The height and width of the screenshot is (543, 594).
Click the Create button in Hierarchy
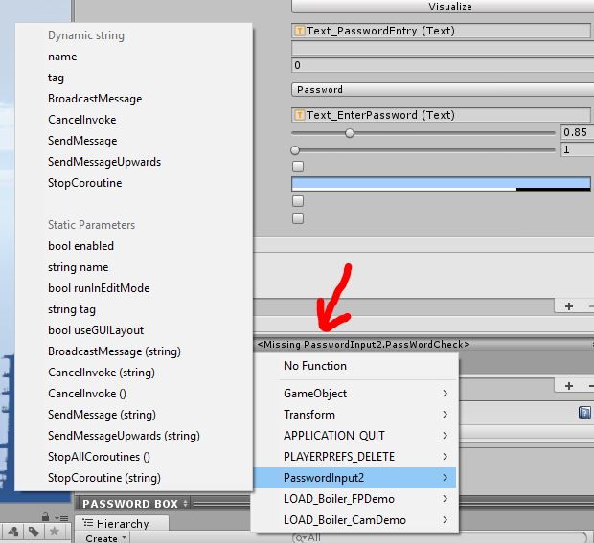[x=102, y=538]
